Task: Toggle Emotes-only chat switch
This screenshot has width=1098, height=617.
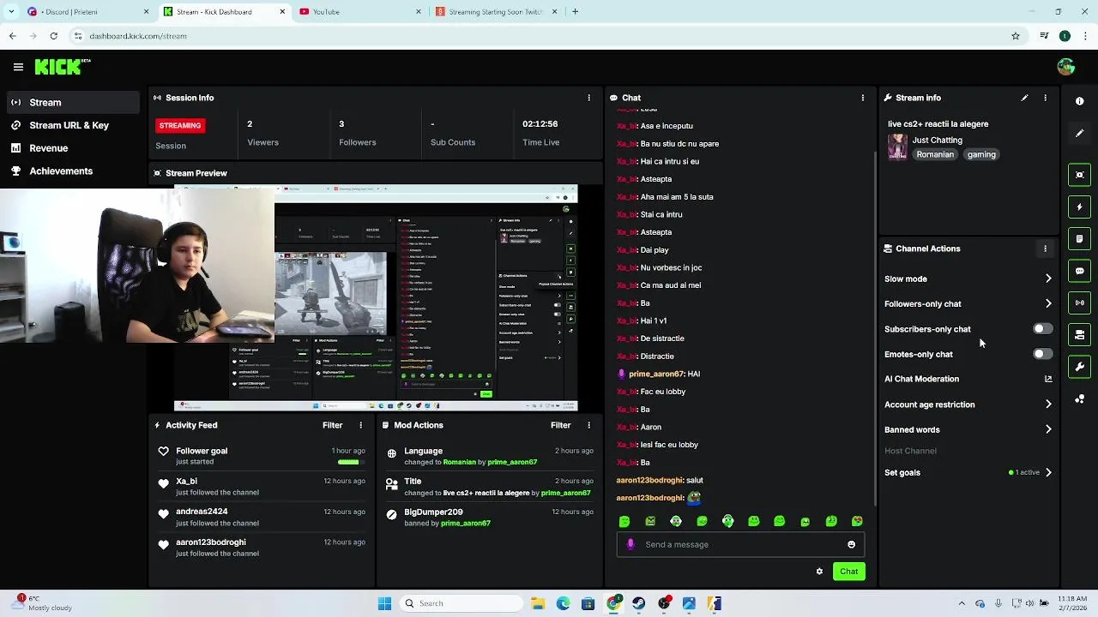Action: point(1042,354)
